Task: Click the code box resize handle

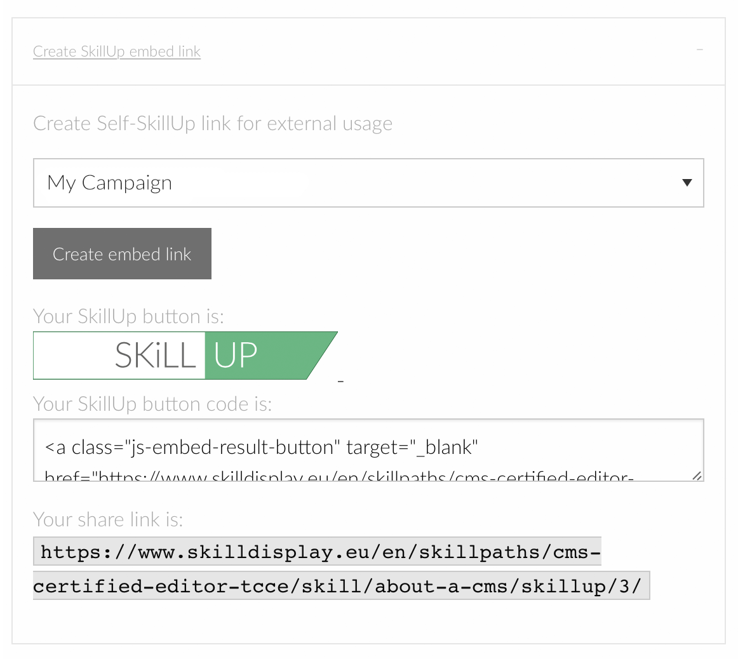Action: 696,475
